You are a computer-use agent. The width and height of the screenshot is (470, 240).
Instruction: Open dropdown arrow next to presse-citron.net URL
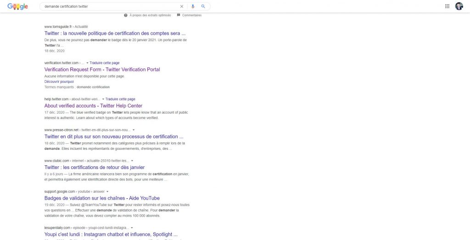coord(133,130)
